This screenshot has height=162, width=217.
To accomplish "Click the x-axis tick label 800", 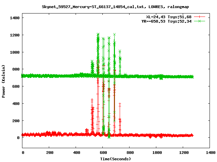I will click(130, 153).
